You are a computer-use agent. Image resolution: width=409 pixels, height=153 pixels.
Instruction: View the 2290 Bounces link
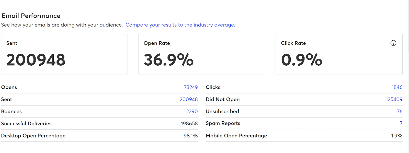click(192, 112)
